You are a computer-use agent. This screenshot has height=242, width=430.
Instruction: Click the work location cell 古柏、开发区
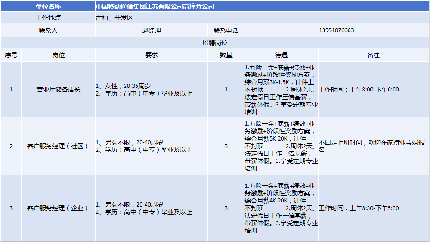pos(114,18)
